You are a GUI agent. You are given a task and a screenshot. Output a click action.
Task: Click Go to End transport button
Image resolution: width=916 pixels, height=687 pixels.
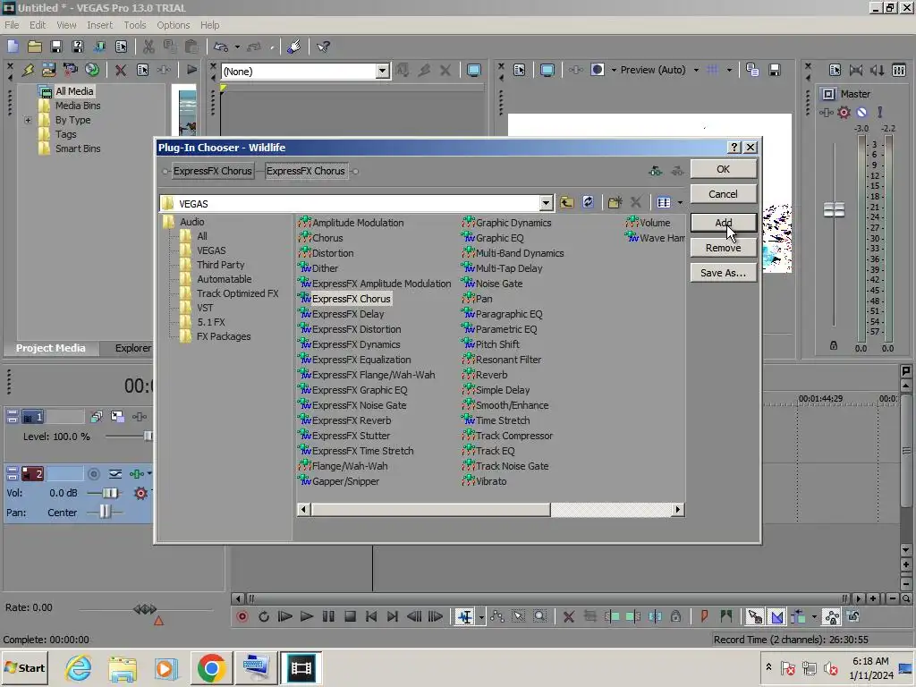[x=393, y=616]
